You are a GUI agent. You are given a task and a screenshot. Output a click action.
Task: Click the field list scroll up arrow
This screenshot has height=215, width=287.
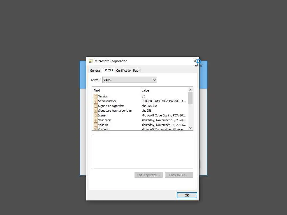[190, 90]
